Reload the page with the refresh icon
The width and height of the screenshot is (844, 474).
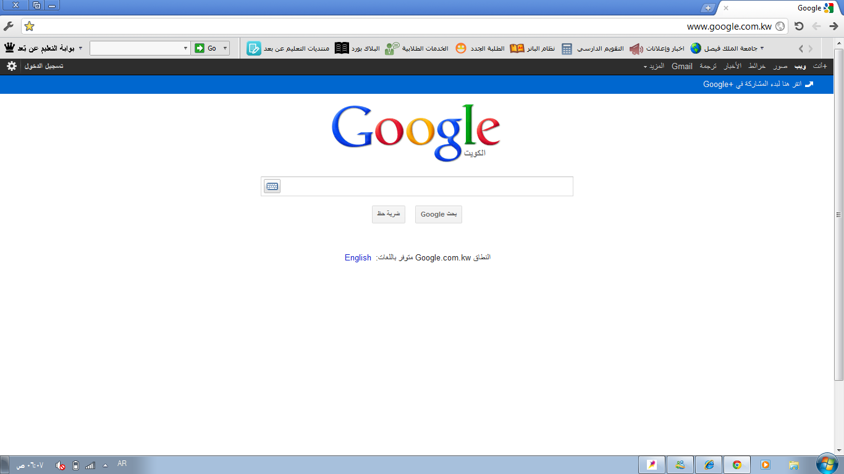coord(799,26)
